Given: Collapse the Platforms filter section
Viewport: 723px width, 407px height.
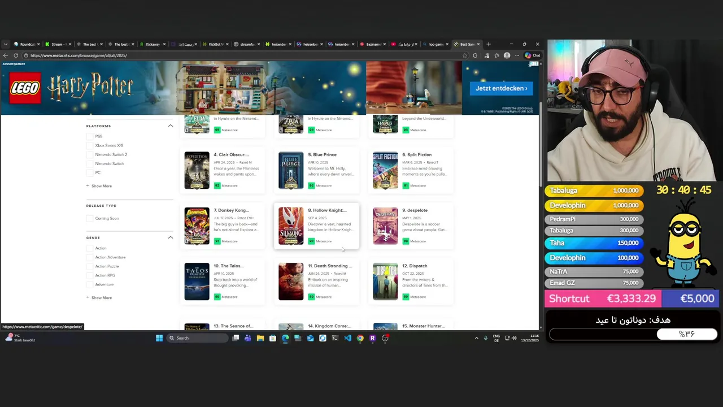Looking at the screenshot, I should pyautogui.click(x=170, y=125).
